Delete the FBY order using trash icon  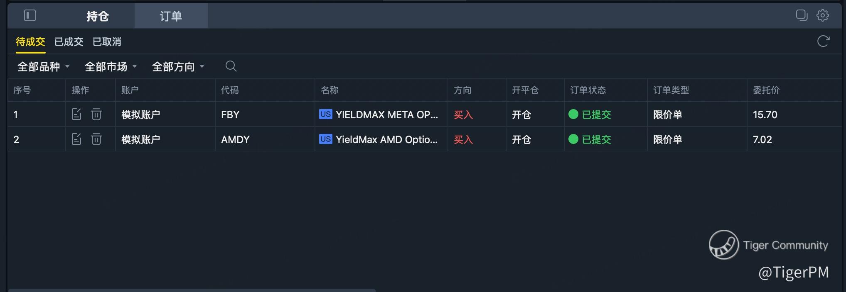pos(96,114)
